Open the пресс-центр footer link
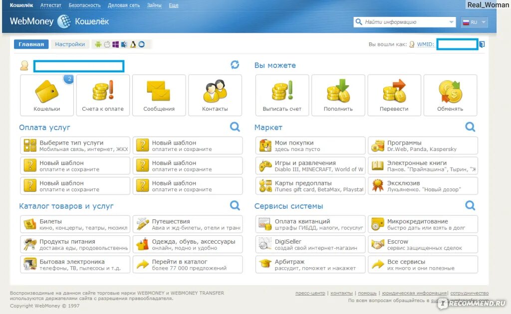The image size is (511, 314). pos(310,293)
